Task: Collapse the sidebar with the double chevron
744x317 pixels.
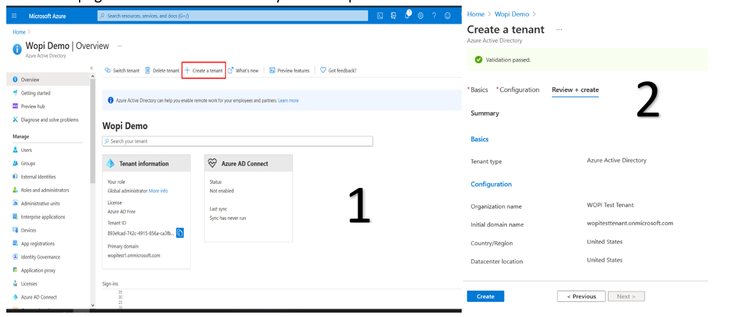Action: point(92,68)
